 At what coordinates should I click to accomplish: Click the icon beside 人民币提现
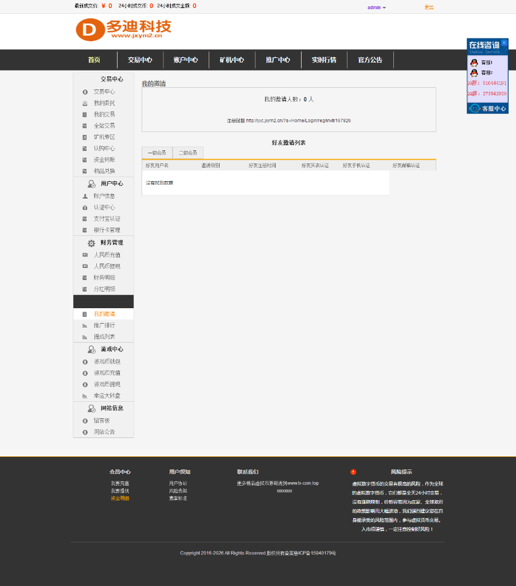85,266
